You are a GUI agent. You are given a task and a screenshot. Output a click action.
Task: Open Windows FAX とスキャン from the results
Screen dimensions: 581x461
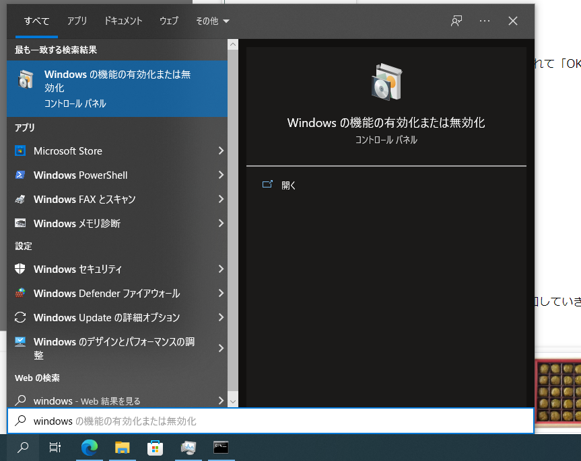point(117,200)
